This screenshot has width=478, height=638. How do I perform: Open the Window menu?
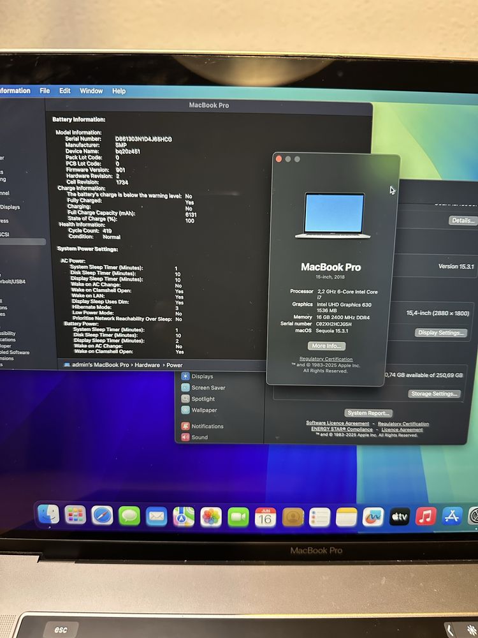pos(91,91)
